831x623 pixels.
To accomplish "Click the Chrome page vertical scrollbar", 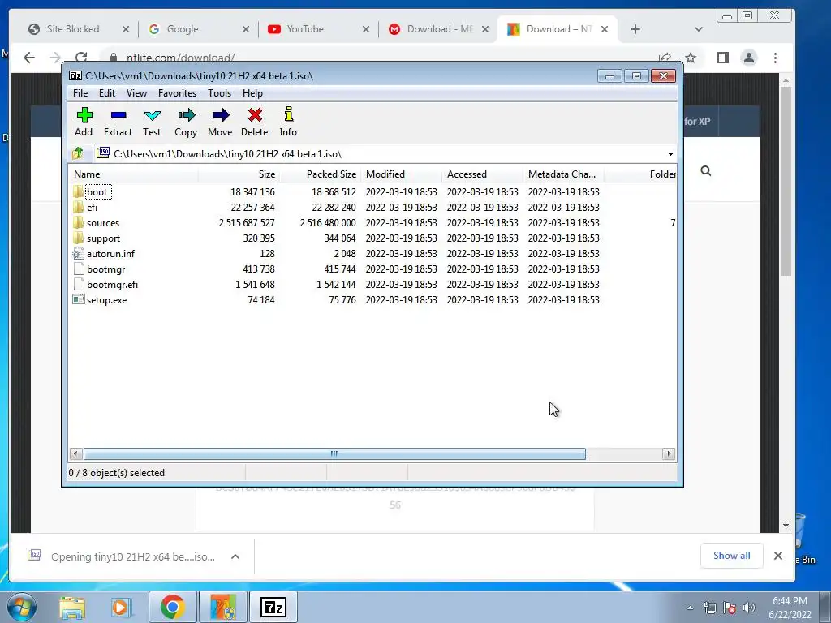I will [x=786, y=180].
